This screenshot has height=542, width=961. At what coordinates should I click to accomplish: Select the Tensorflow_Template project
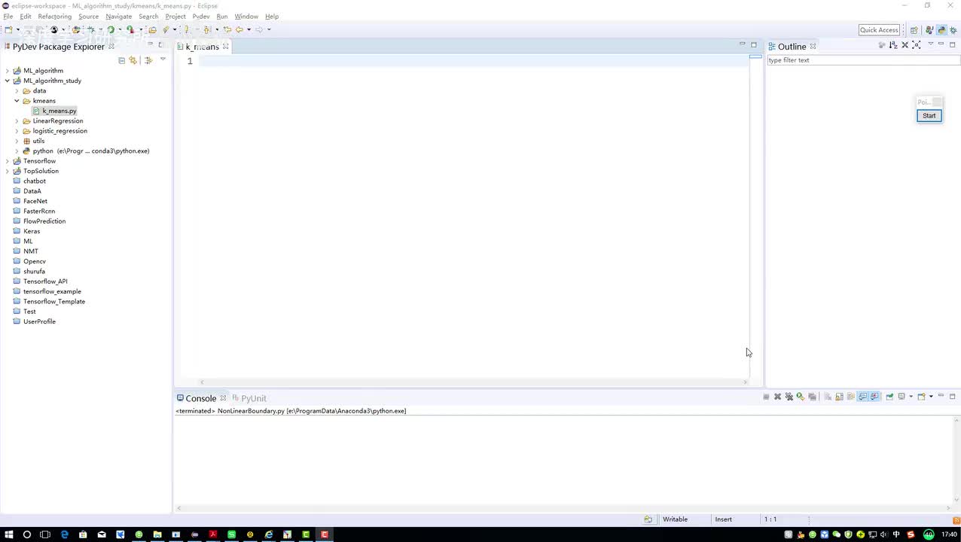coord(54,302)
